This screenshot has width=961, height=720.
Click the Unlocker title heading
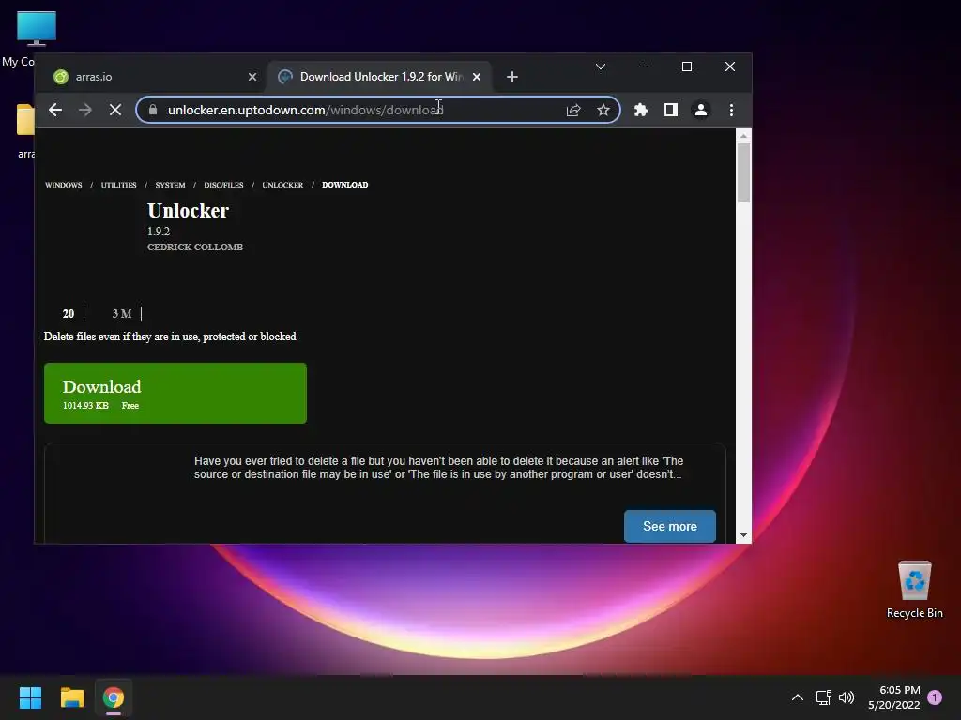click(x=188, y=211)
